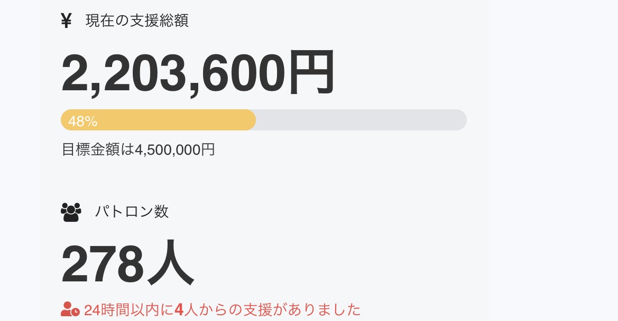Click the 278 patron count number
Image resolution: width=618 pixels, height=321 pixels.
pos(102,264)
